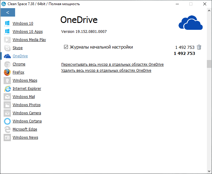
Task: Click the Skype icon in sidebar
Action: [7, 48]
